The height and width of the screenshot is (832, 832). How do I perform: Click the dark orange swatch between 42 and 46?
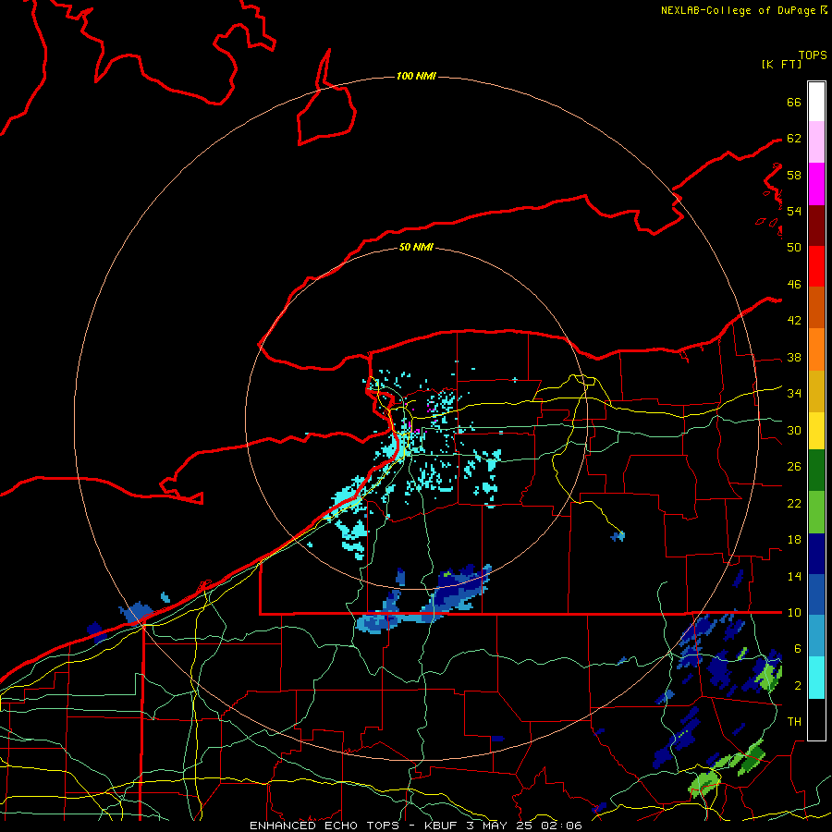(x=816, y=308)
